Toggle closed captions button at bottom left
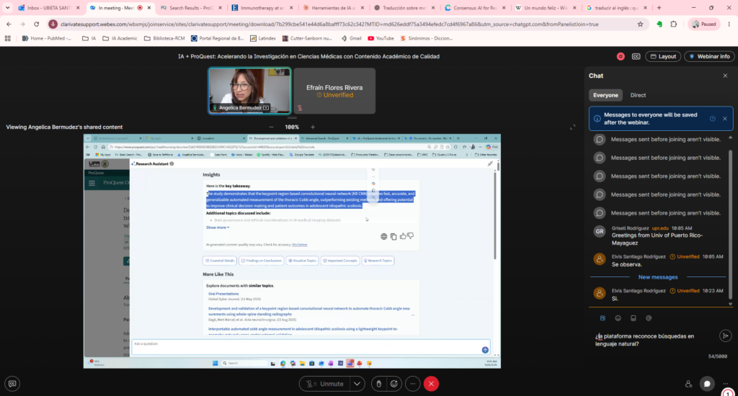 tap(12, 384)
